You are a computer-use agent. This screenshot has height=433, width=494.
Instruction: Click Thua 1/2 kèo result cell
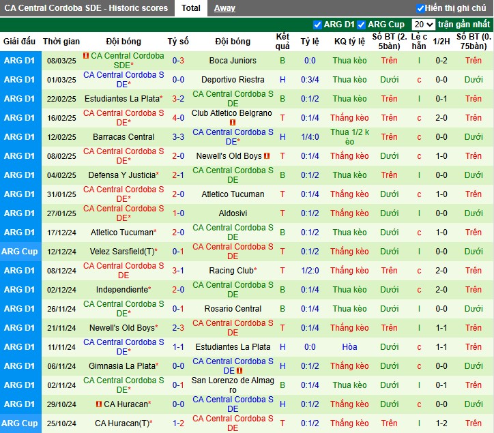[x=349, y=137]
